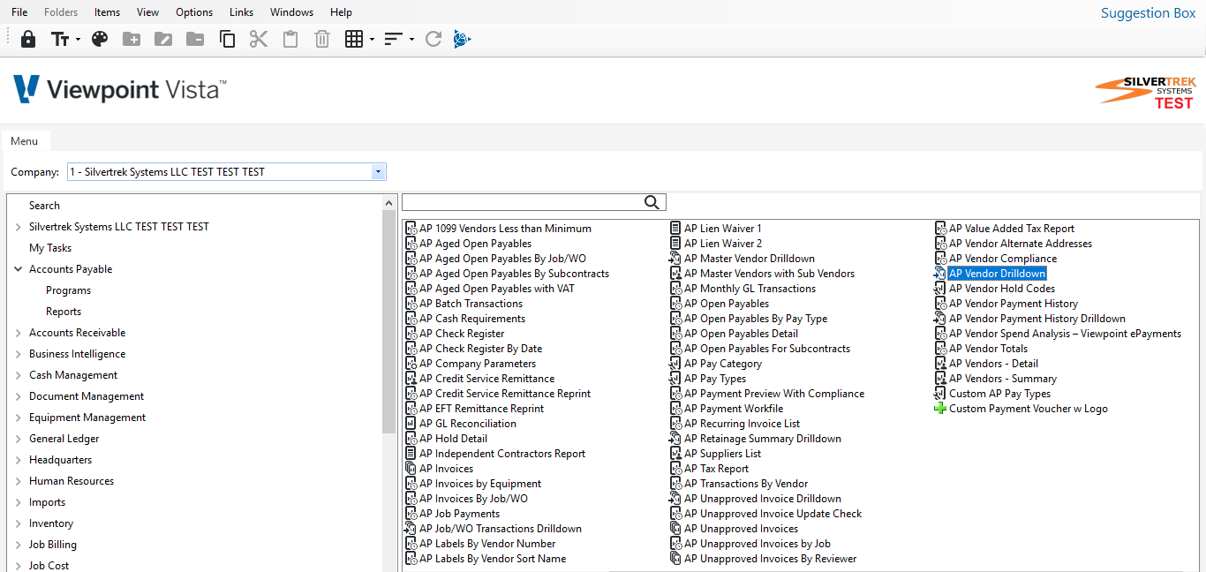The image size is (1206, 572).
Task: Click the icon beside AP Unapproved Invoices By Reviewer
Action: click(x=676, y=559)
